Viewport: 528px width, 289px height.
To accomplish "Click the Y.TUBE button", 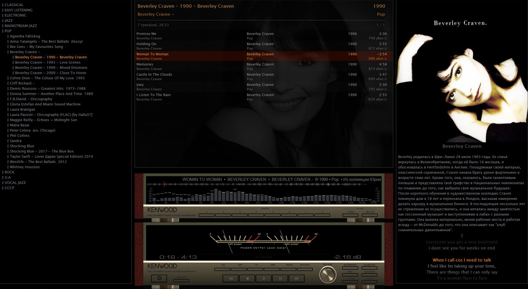I will click(x=350, y=282).
